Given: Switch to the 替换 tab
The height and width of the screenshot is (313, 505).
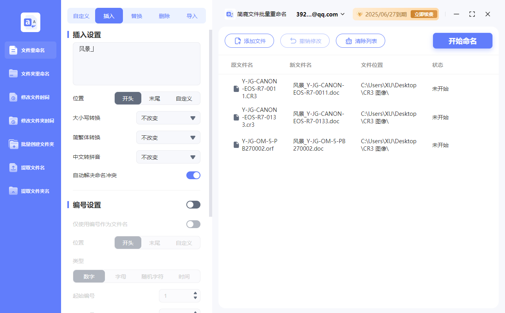Looking at the screenshot, I should coord(137,16).
